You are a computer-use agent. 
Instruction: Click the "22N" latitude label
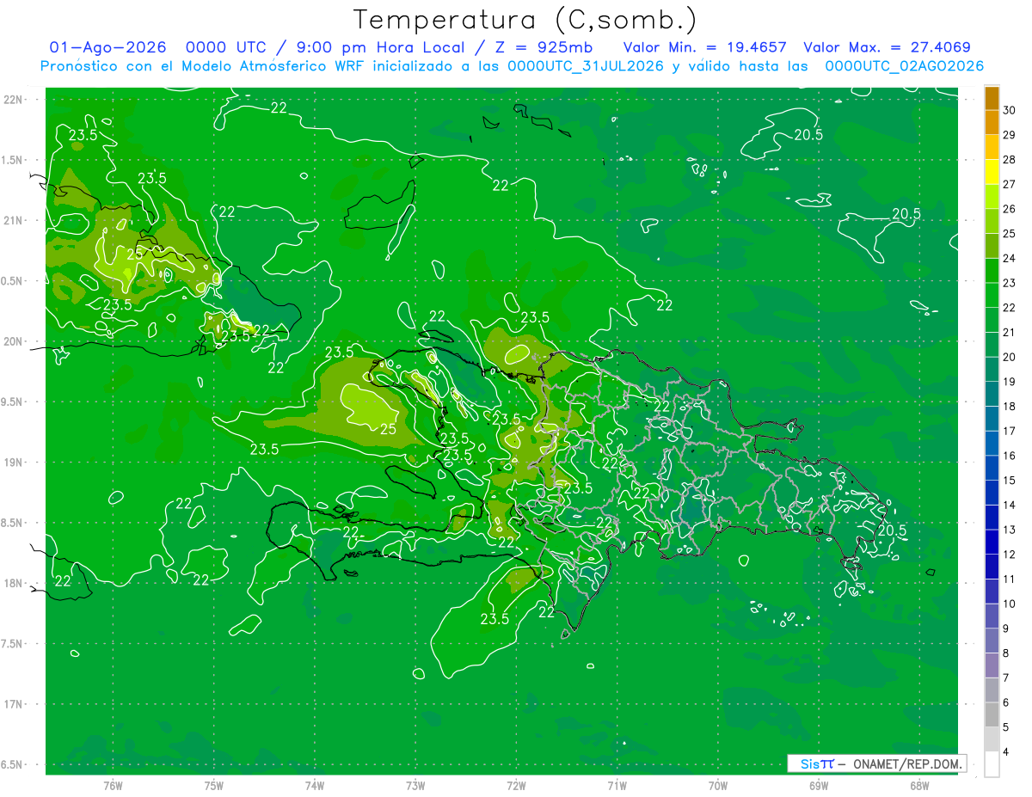13,100
